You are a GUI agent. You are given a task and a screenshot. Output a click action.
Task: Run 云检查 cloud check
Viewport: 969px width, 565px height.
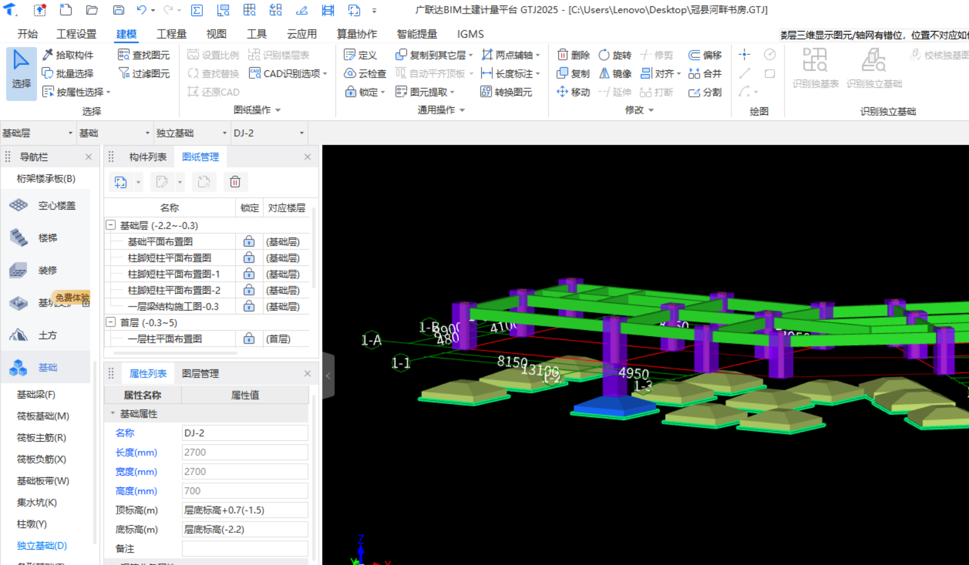coord(365,73)
